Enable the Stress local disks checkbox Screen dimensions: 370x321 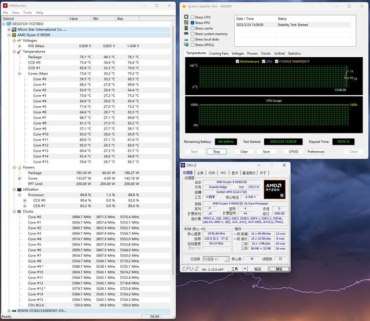(193, 39)
